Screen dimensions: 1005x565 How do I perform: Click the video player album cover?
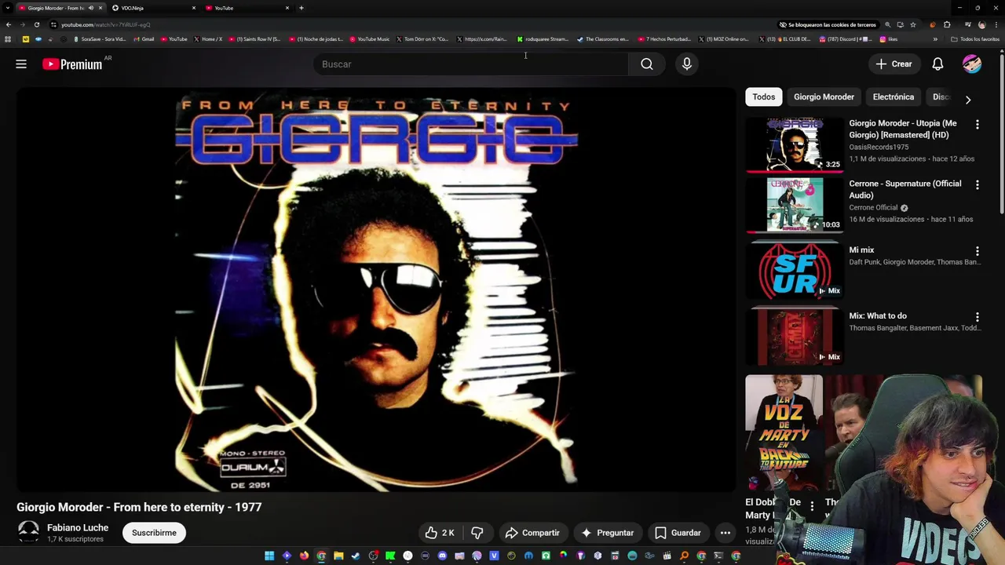(376, 290)
